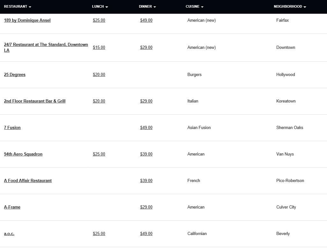Sort by Dinner price column

click(147, 6)
